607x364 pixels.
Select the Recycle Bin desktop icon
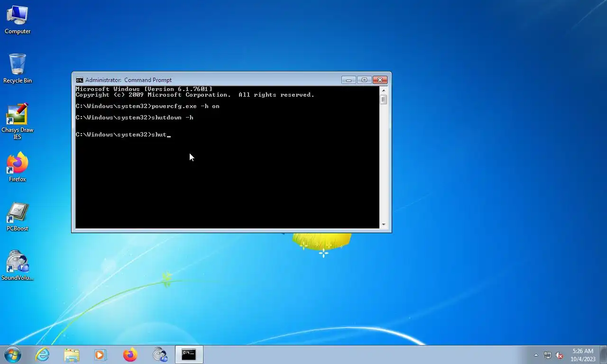[18, 69]
